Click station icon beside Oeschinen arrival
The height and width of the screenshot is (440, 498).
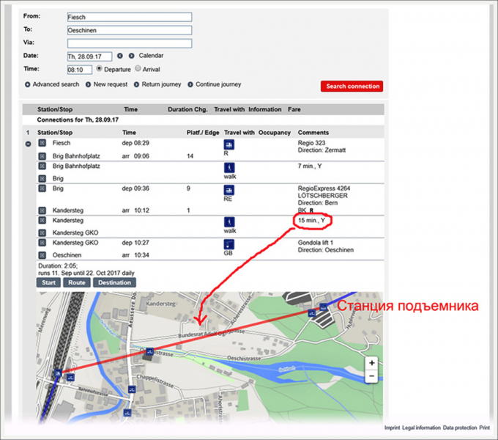[x=42, y=255]
